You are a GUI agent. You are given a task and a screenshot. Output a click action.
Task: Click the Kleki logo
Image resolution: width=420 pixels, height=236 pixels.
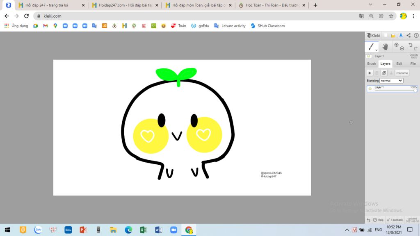coord(373,35)
